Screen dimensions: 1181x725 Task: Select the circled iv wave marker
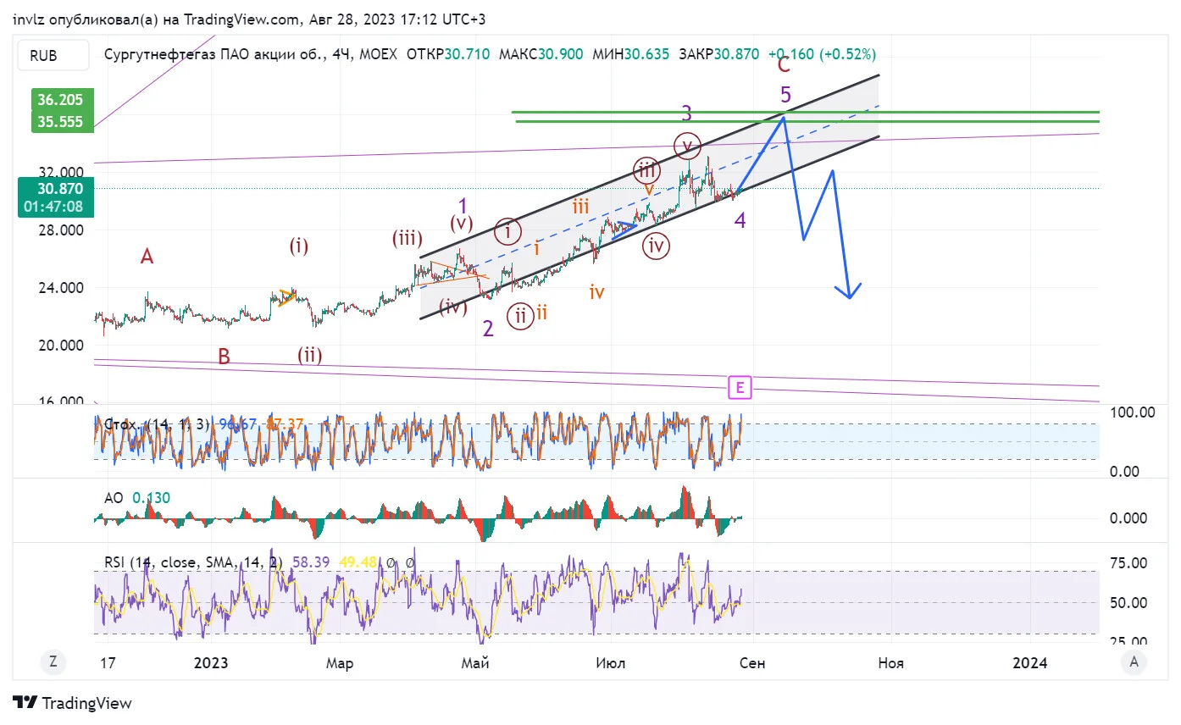(x=656, y=246)
